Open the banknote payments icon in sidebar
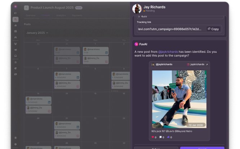This screenshot has width=240, height=149. tap(15, 74)
